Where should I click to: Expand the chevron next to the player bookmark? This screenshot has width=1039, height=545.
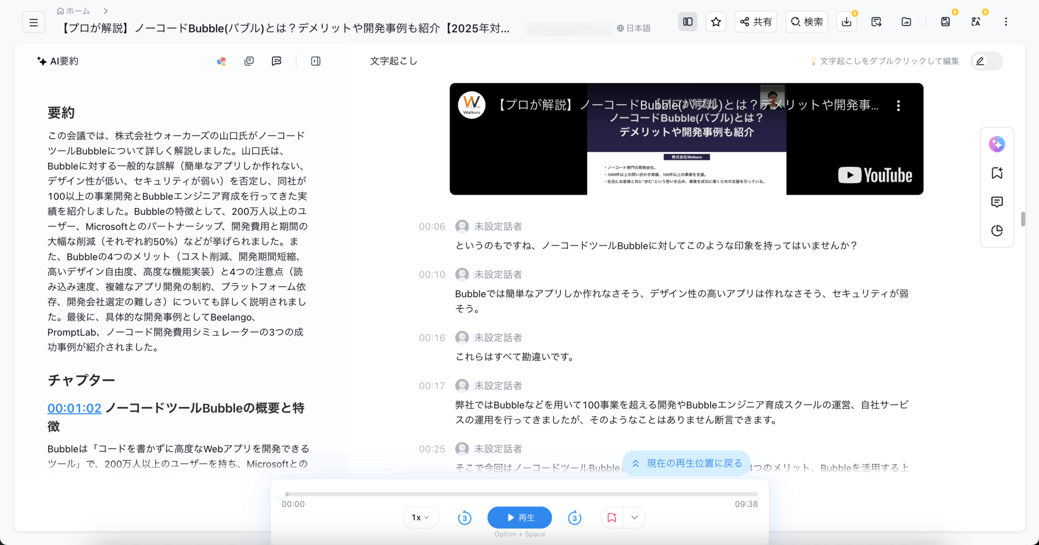634,517
